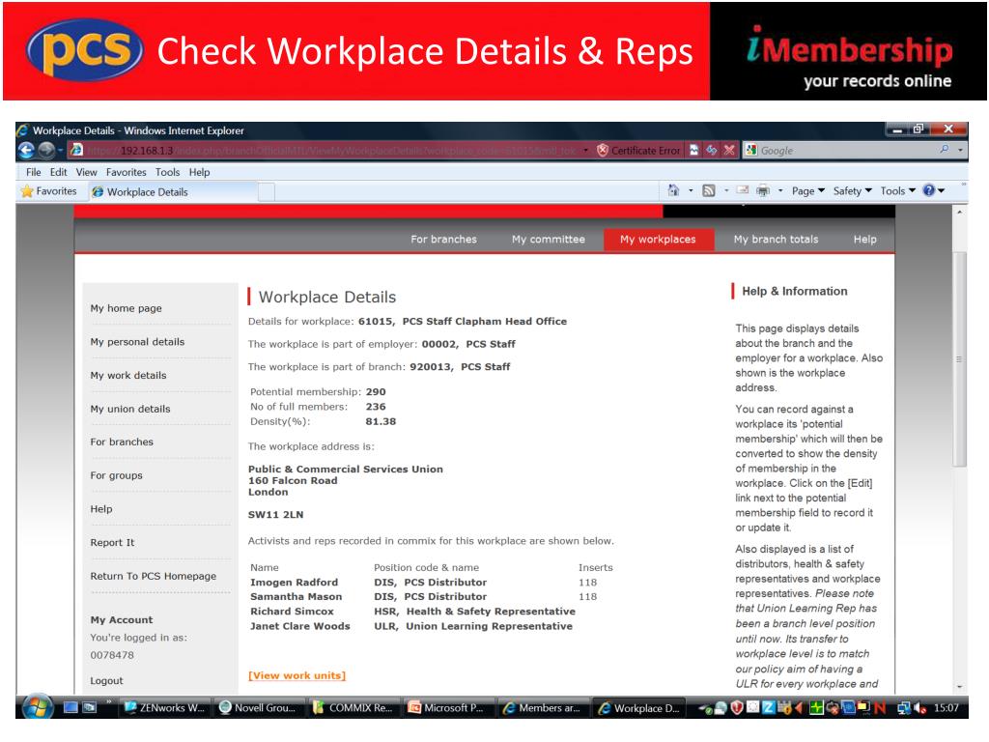The image size is (989, 742).
Task: Open COMMIX Re... taskbar button
Action: (353, 708)
